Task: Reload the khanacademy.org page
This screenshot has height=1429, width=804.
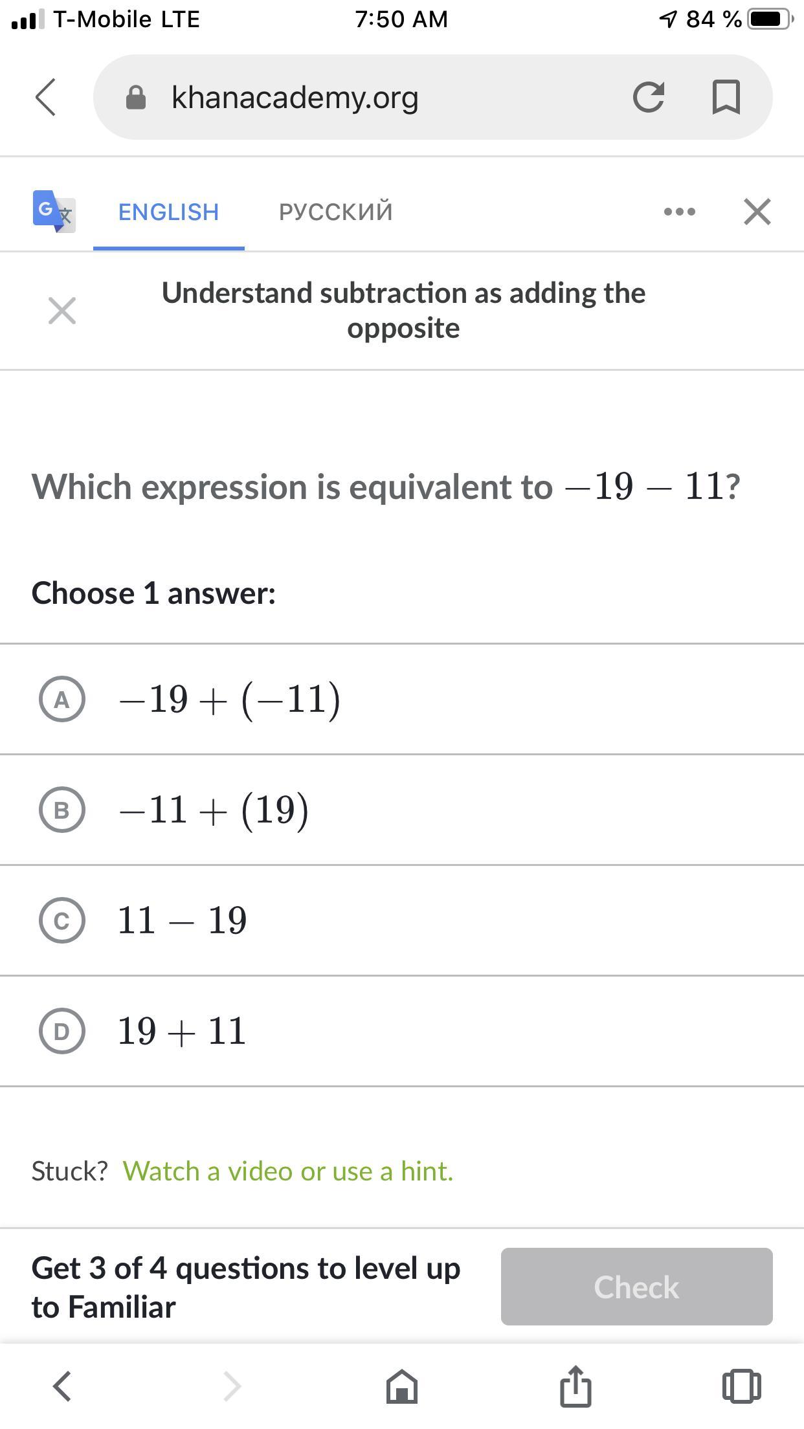Action: pos(648,97)
